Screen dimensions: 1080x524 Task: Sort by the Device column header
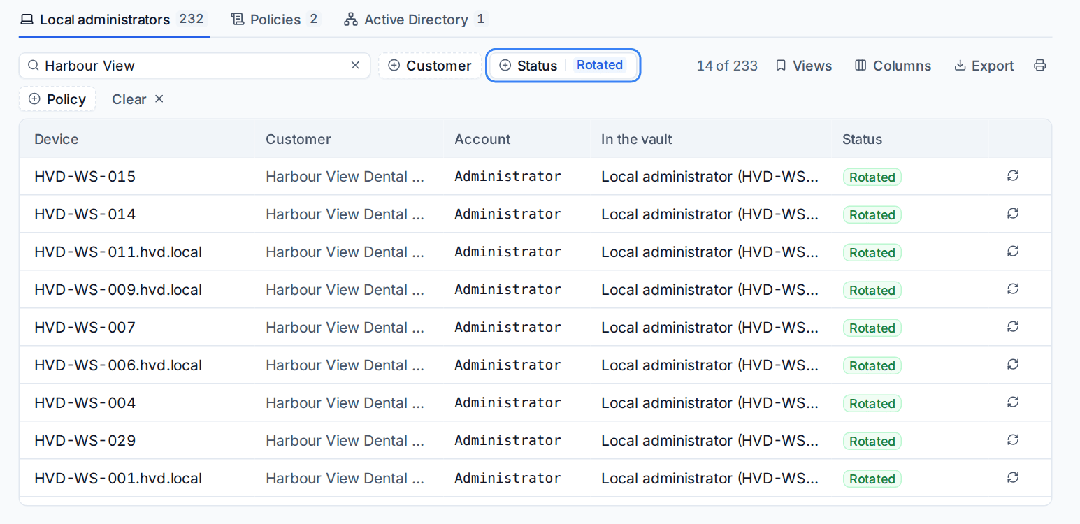tap(57, 139)
